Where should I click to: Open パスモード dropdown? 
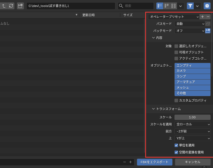pyautogui.click(x=190, y=24)
